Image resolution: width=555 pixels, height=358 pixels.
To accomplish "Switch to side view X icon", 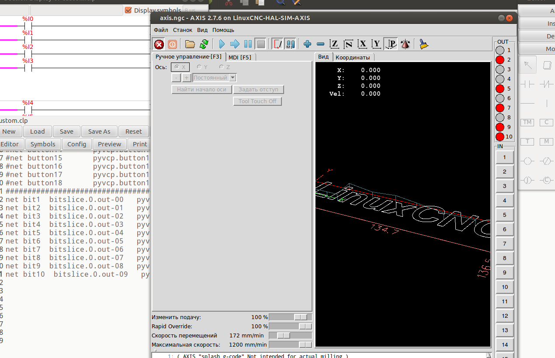I will click(x=362, y=44).
